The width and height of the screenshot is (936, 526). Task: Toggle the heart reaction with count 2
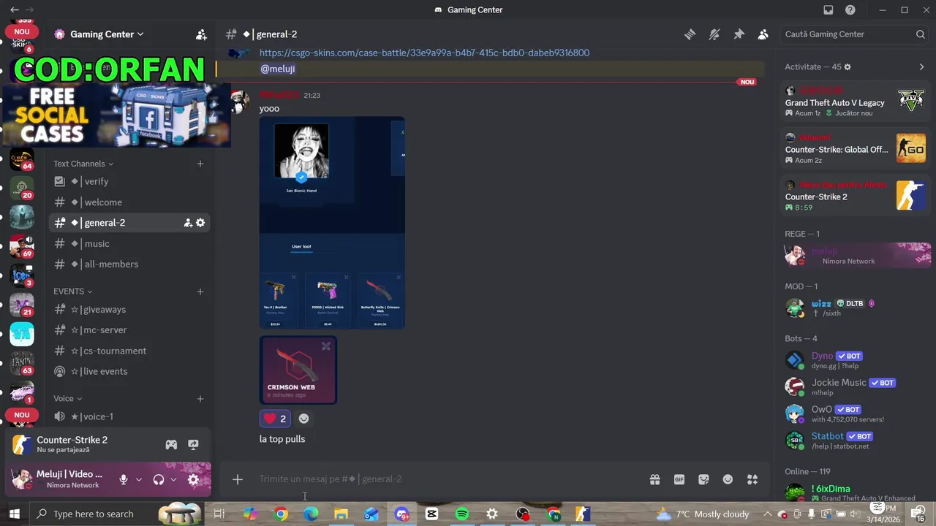275,419
